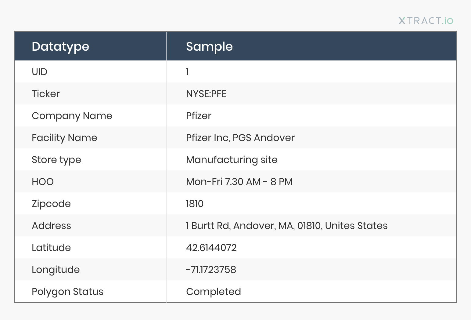
Task: Select the Datatype column header
Action: [60, 46]
